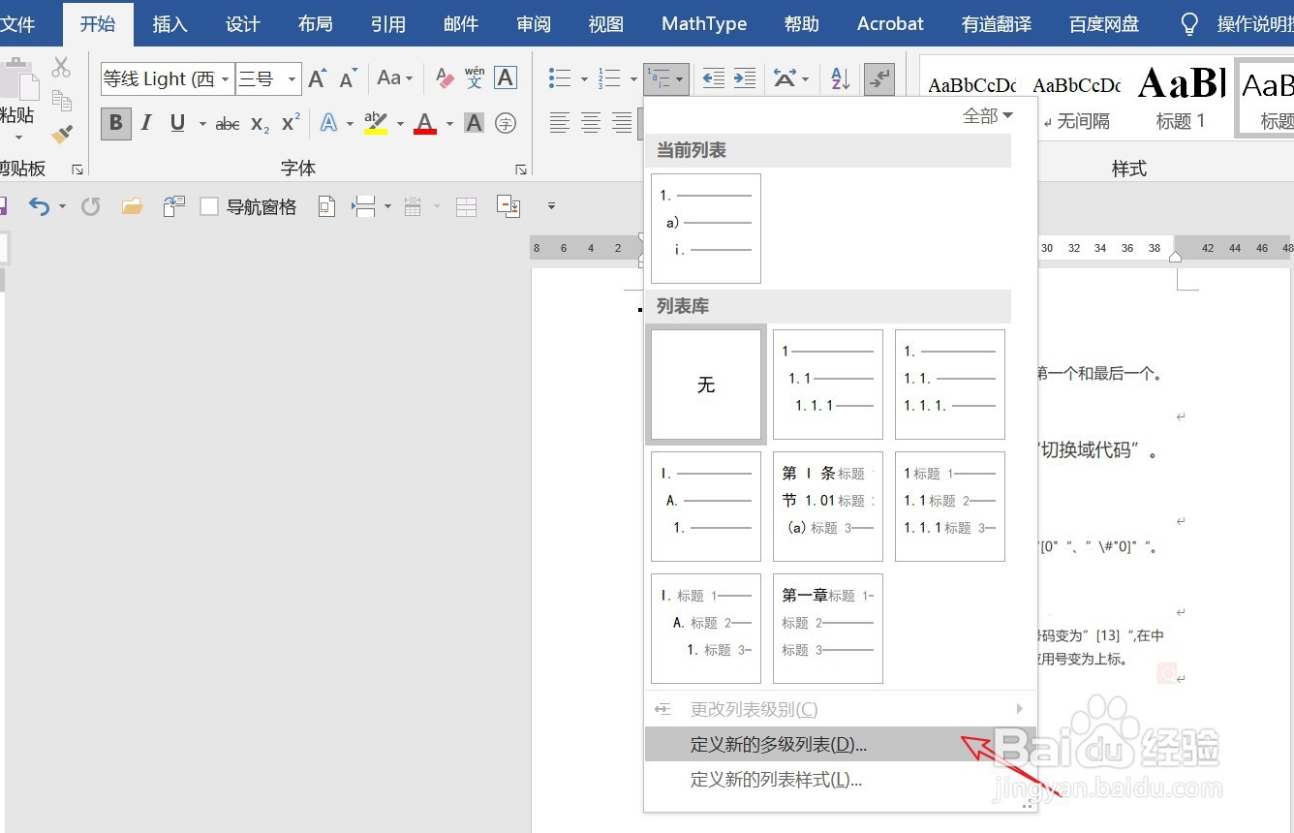Toggle Show/Hide paragraph marks
Image resolution: width=1294 pixels, height=833 pixels.
(878, 78)
